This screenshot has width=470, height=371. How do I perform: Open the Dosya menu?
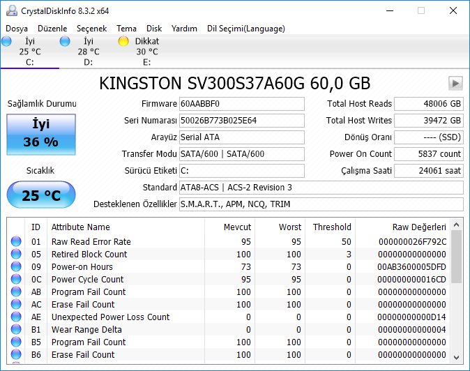coord(17,29)
